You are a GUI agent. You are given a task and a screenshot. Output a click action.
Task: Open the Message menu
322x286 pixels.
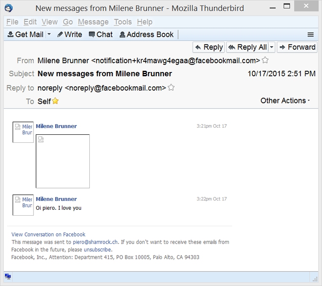(x=93, y=22)
